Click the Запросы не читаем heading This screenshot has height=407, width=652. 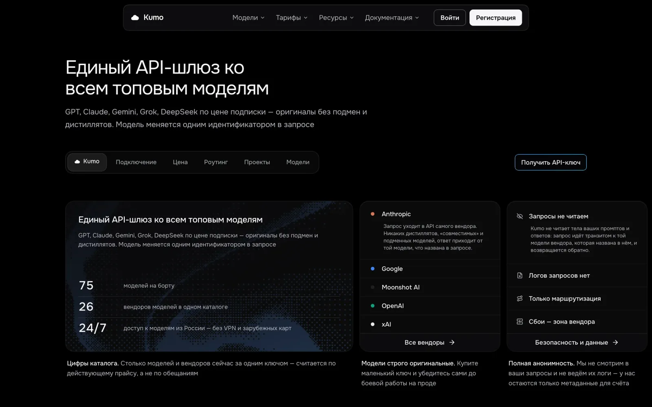click(x=558, y=216)
